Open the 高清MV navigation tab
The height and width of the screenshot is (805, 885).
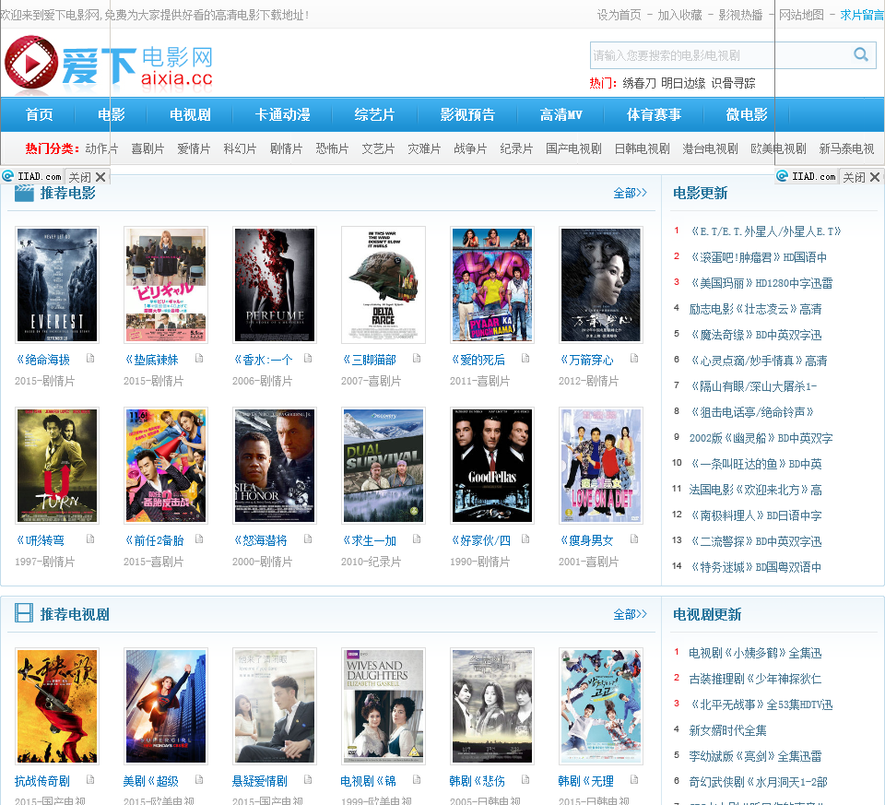point(560,114)
